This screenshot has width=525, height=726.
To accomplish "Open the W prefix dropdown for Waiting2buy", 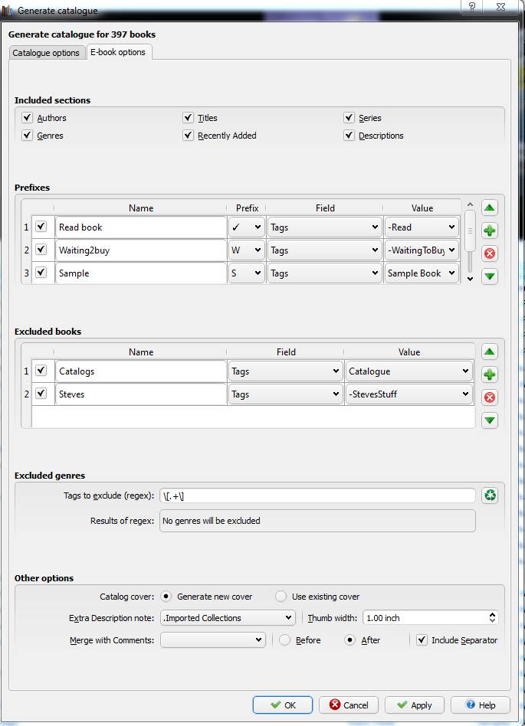I will (247, 250).
